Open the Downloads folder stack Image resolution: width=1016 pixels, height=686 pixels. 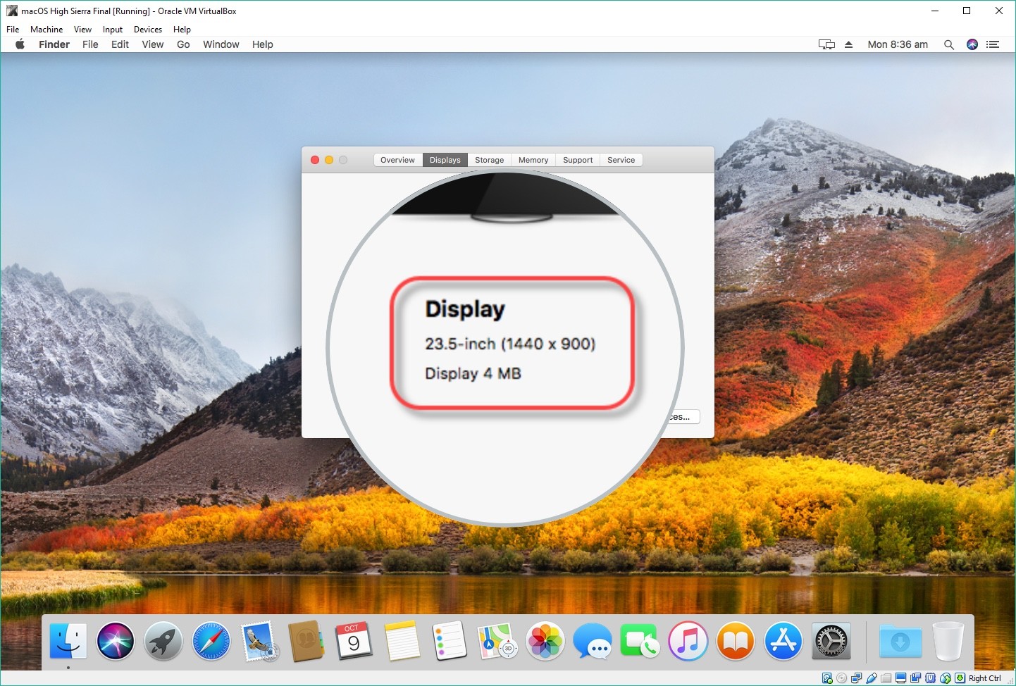pos(900,642)
